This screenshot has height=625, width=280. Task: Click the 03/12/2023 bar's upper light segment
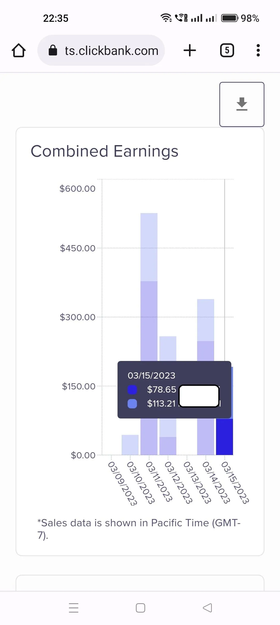(168, 349)
